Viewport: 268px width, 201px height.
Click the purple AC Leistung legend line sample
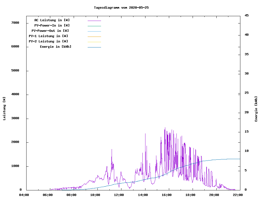click(94, 21)
